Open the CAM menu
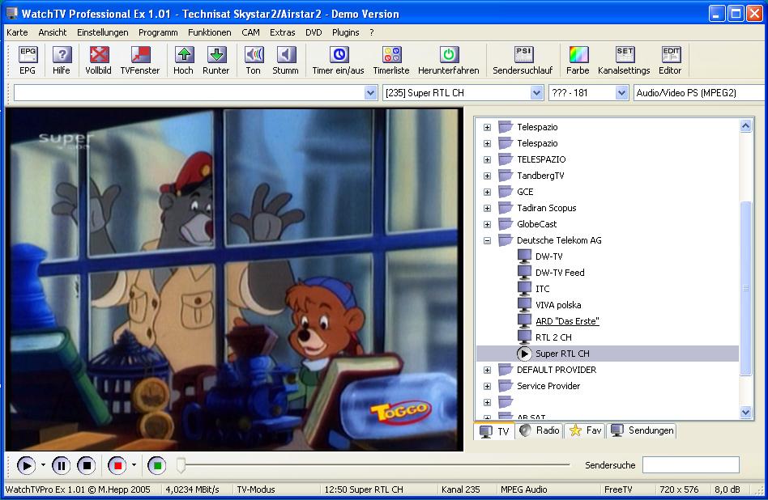 point(251,32)
